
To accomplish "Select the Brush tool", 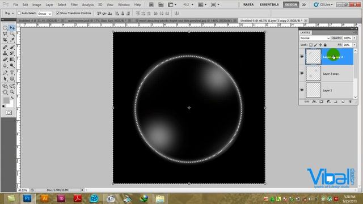I will point(12,47).
